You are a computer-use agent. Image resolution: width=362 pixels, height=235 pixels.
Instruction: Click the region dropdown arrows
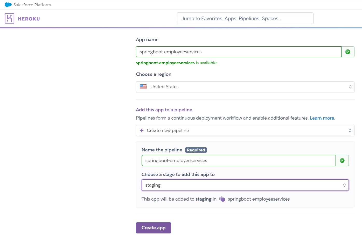point(350,87)
